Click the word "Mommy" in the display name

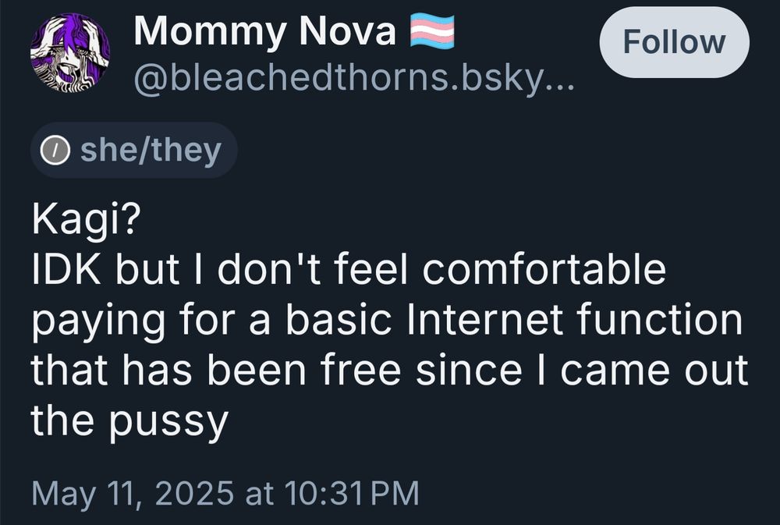209,34
